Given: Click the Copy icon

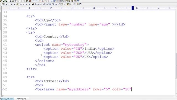Looking at the screenshot, I should pyautogui.click(x=25, y=1).
